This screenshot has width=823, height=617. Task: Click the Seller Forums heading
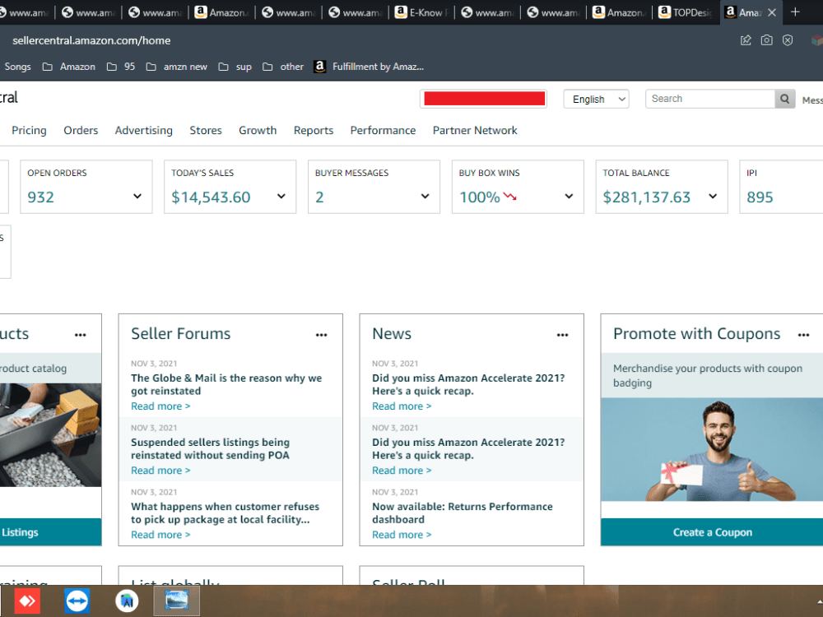(180, 334)
